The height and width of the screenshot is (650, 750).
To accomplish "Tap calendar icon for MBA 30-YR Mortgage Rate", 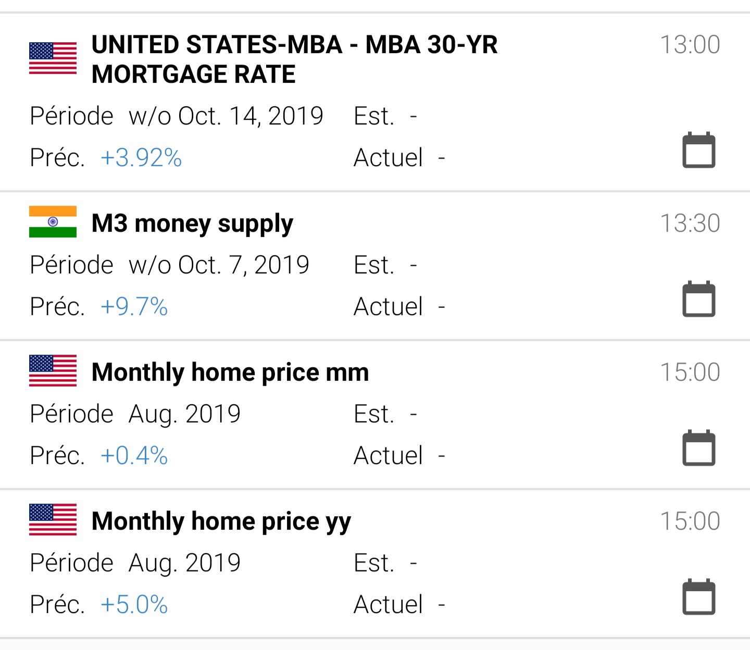I will coord(698,150).
